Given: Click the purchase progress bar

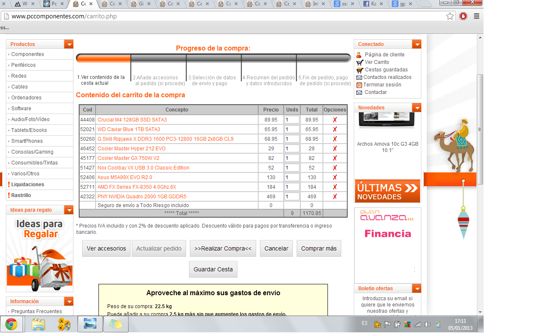Looking at the screenshot, I should 213,58.
